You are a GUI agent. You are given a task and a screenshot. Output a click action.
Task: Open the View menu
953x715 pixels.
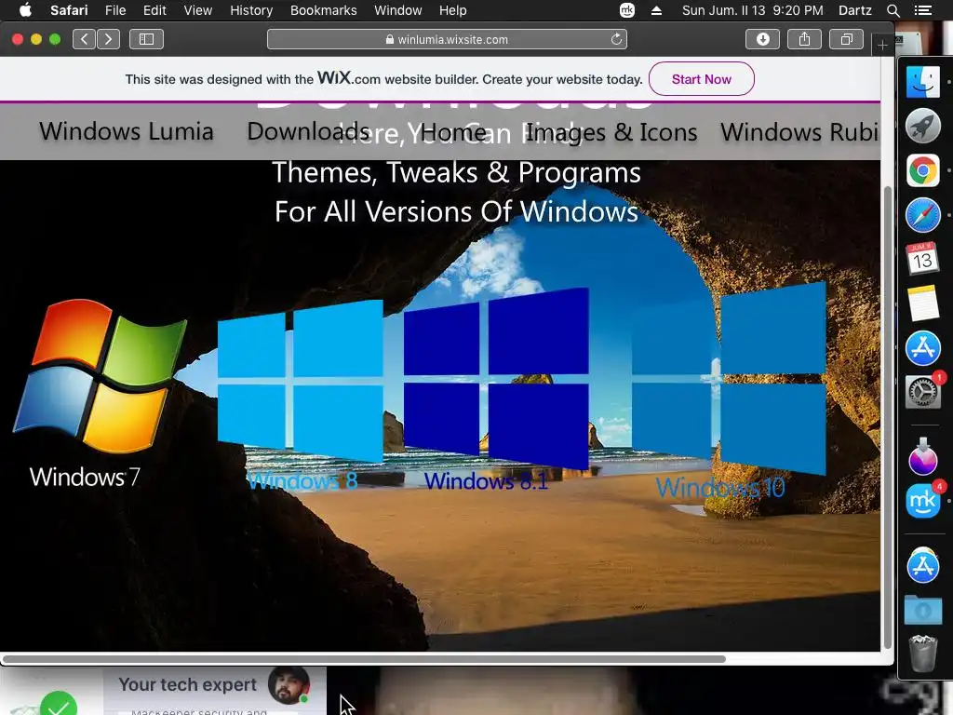[x=197, y=10]
